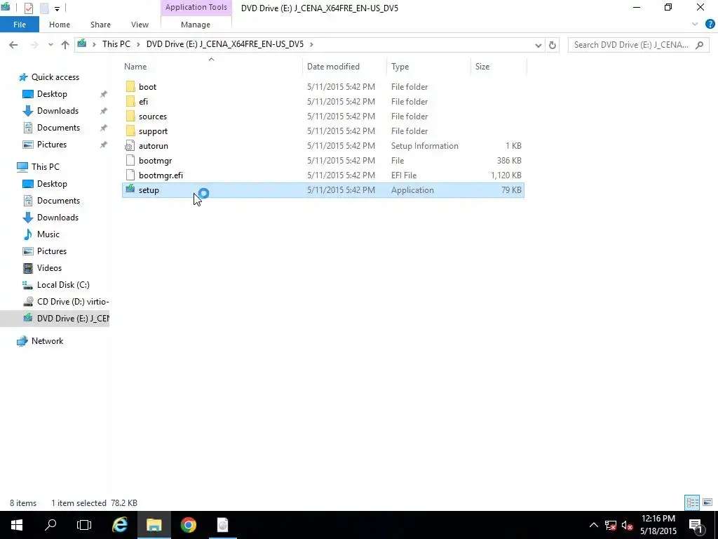
Task: Open the setup app taskbar button
Action: (x=222, y=525)
